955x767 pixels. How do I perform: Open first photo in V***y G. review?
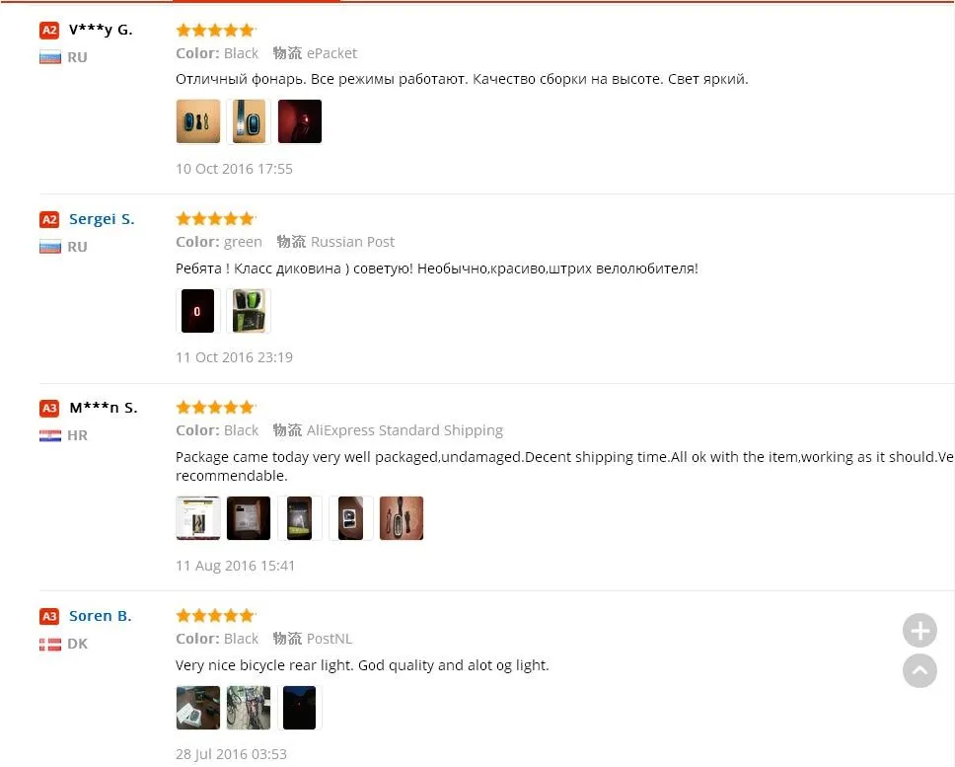[x=198, y=121]
